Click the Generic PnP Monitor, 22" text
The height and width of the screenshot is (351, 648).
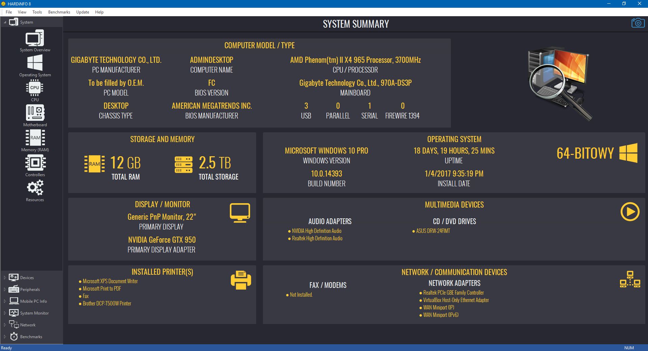(x=162, y=217)
